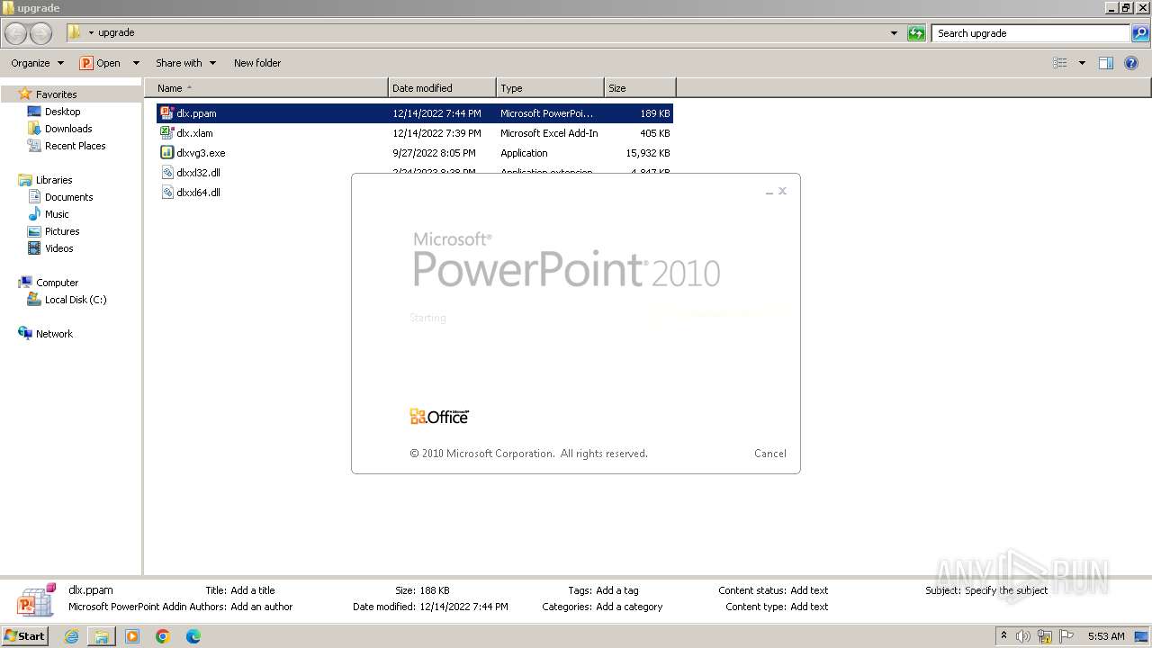The image size is (1152, 648).
Task: Open the Music library
Action: (x=57, y=214)
